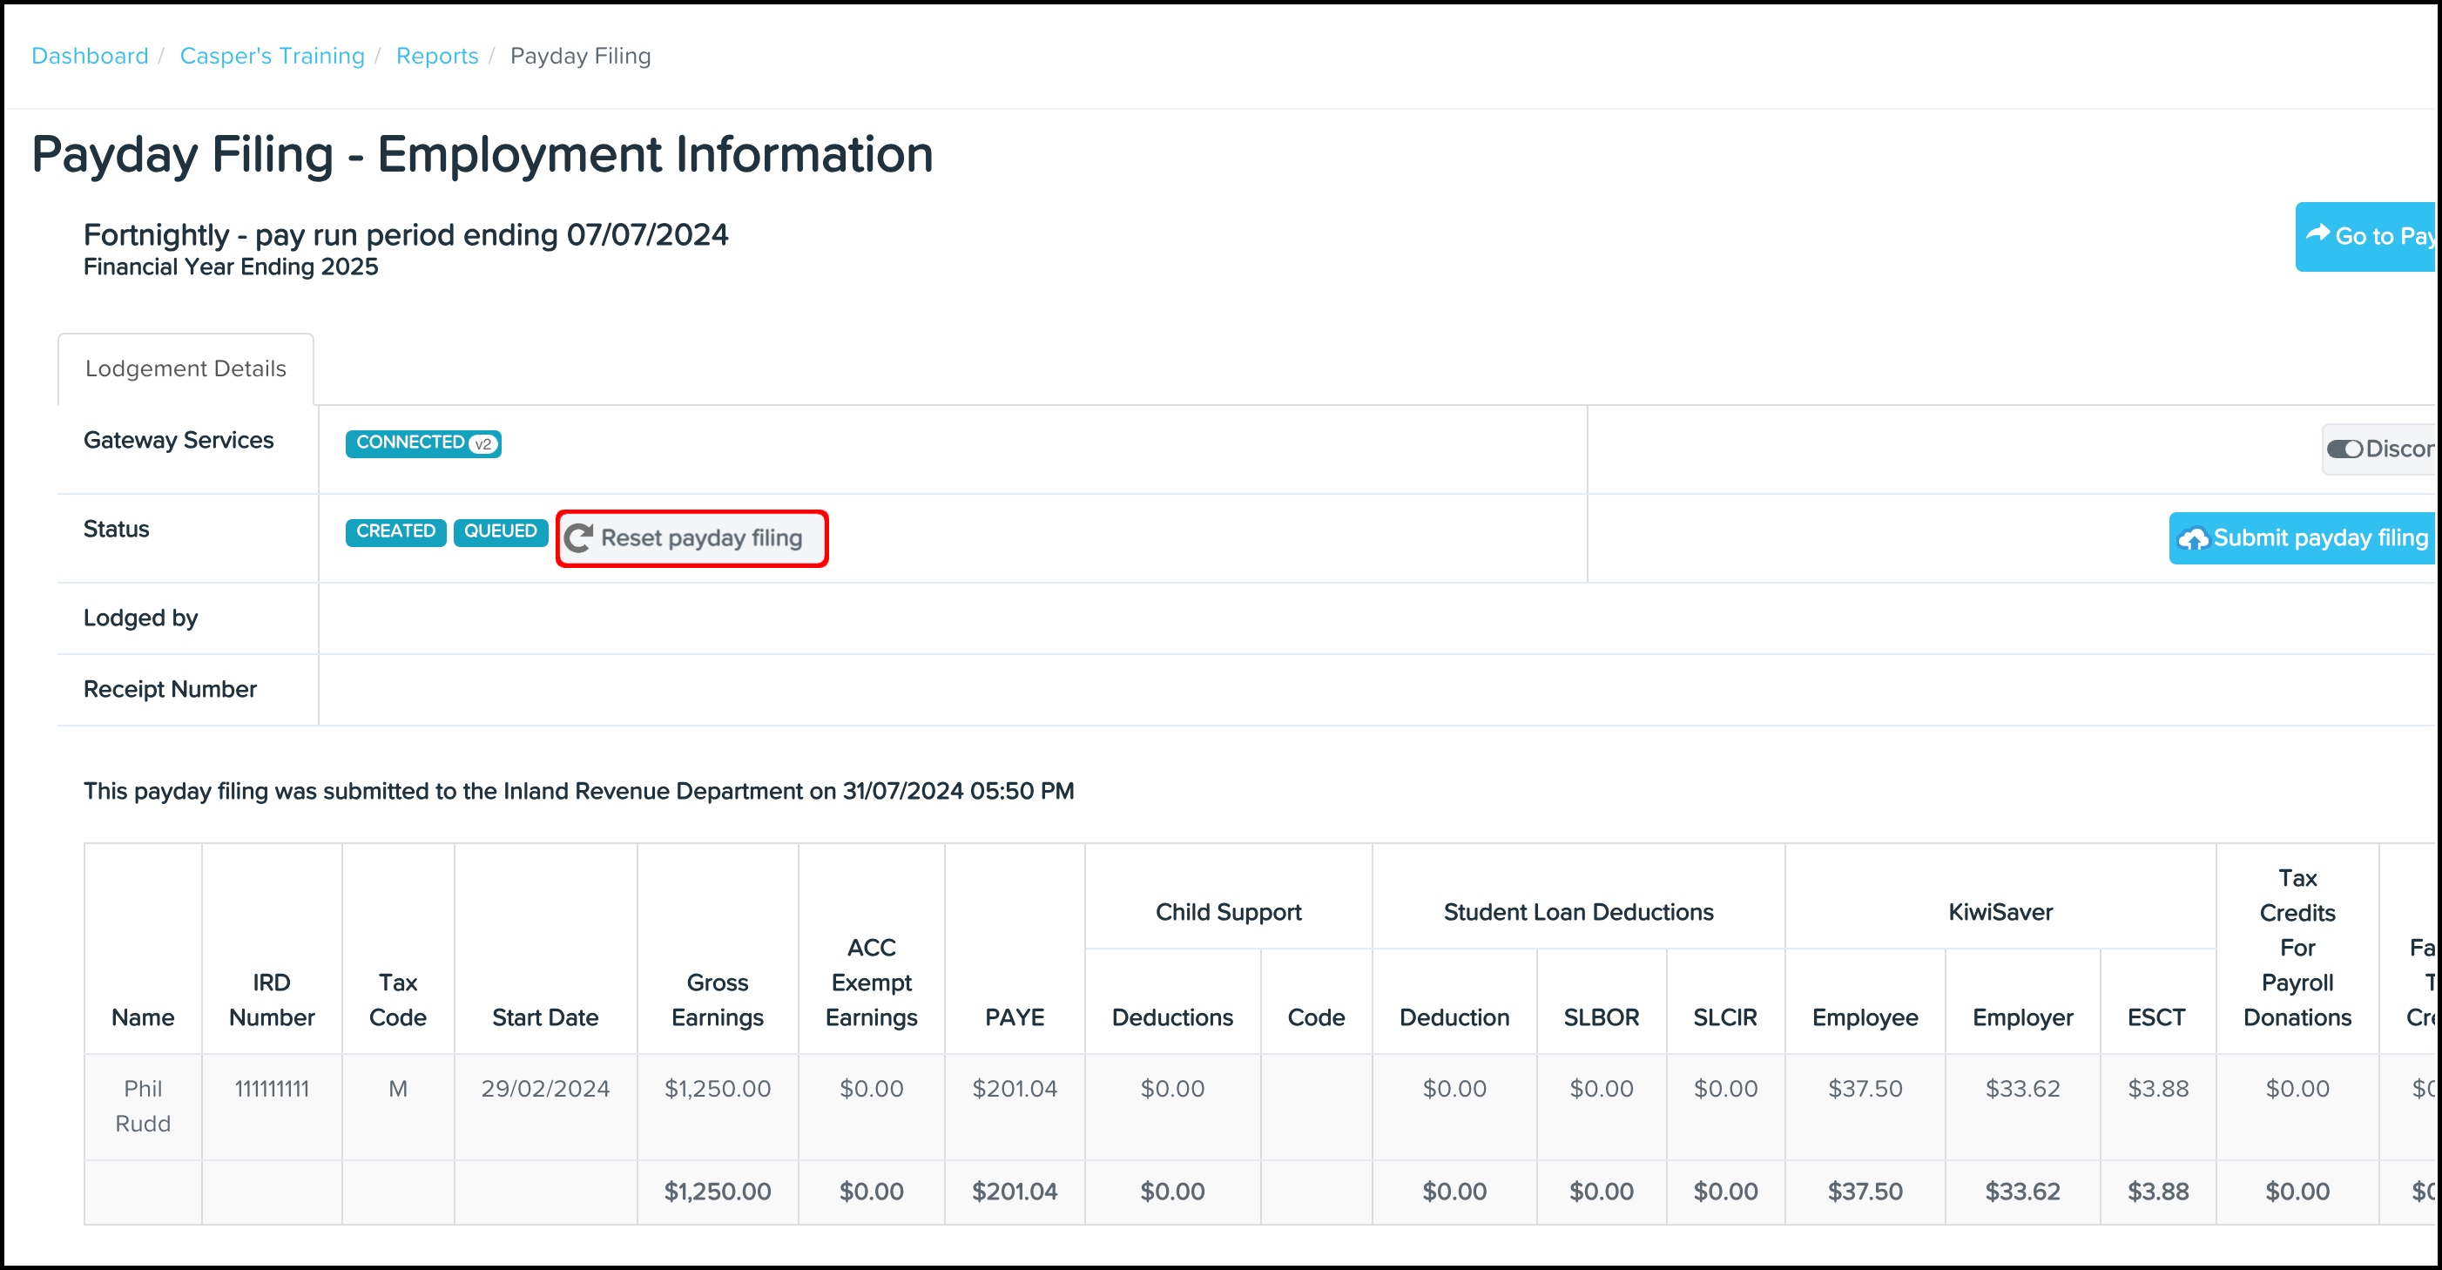The height and width of the screenshot is (1270, 2442).
Task: Toggle the Disconnect gateway switch
Action: [2345, 449]
